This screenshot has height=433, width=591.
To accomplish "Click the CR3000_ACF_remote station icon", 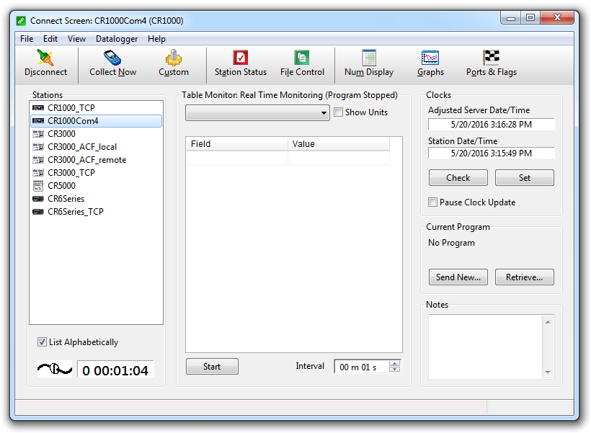I will pyautogui.click(x=38, y=160).
